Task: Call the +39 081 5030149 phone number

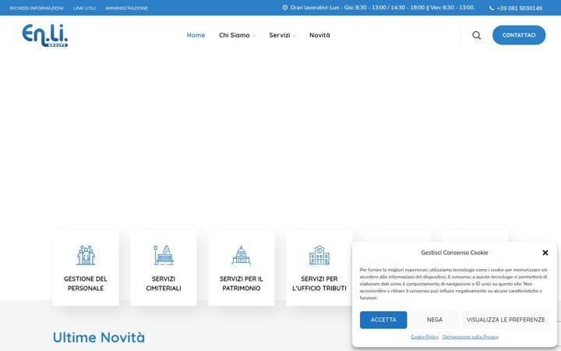Action: click(519, 8)
